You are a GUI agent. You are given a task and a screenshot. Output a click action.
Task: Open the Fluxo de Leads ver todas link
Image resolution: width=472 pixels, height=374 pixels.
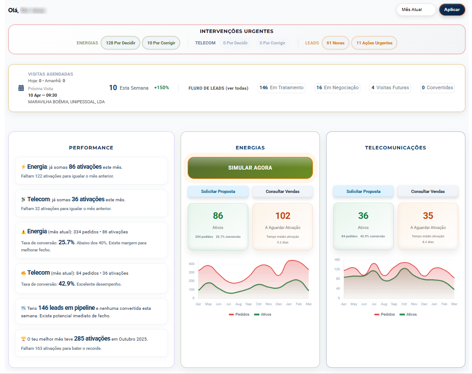click(218, 88)
